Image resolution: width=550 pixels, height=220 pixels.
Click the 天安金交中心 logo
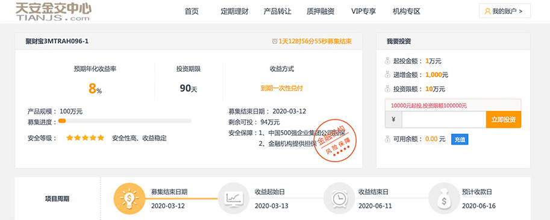54,11
